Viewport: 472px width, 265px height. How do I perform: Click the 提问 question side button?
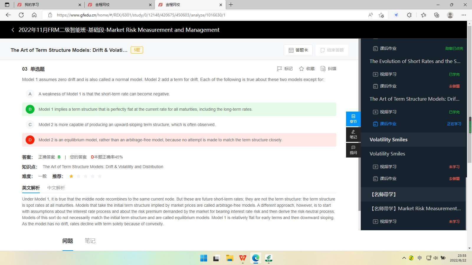pos(353,150)
